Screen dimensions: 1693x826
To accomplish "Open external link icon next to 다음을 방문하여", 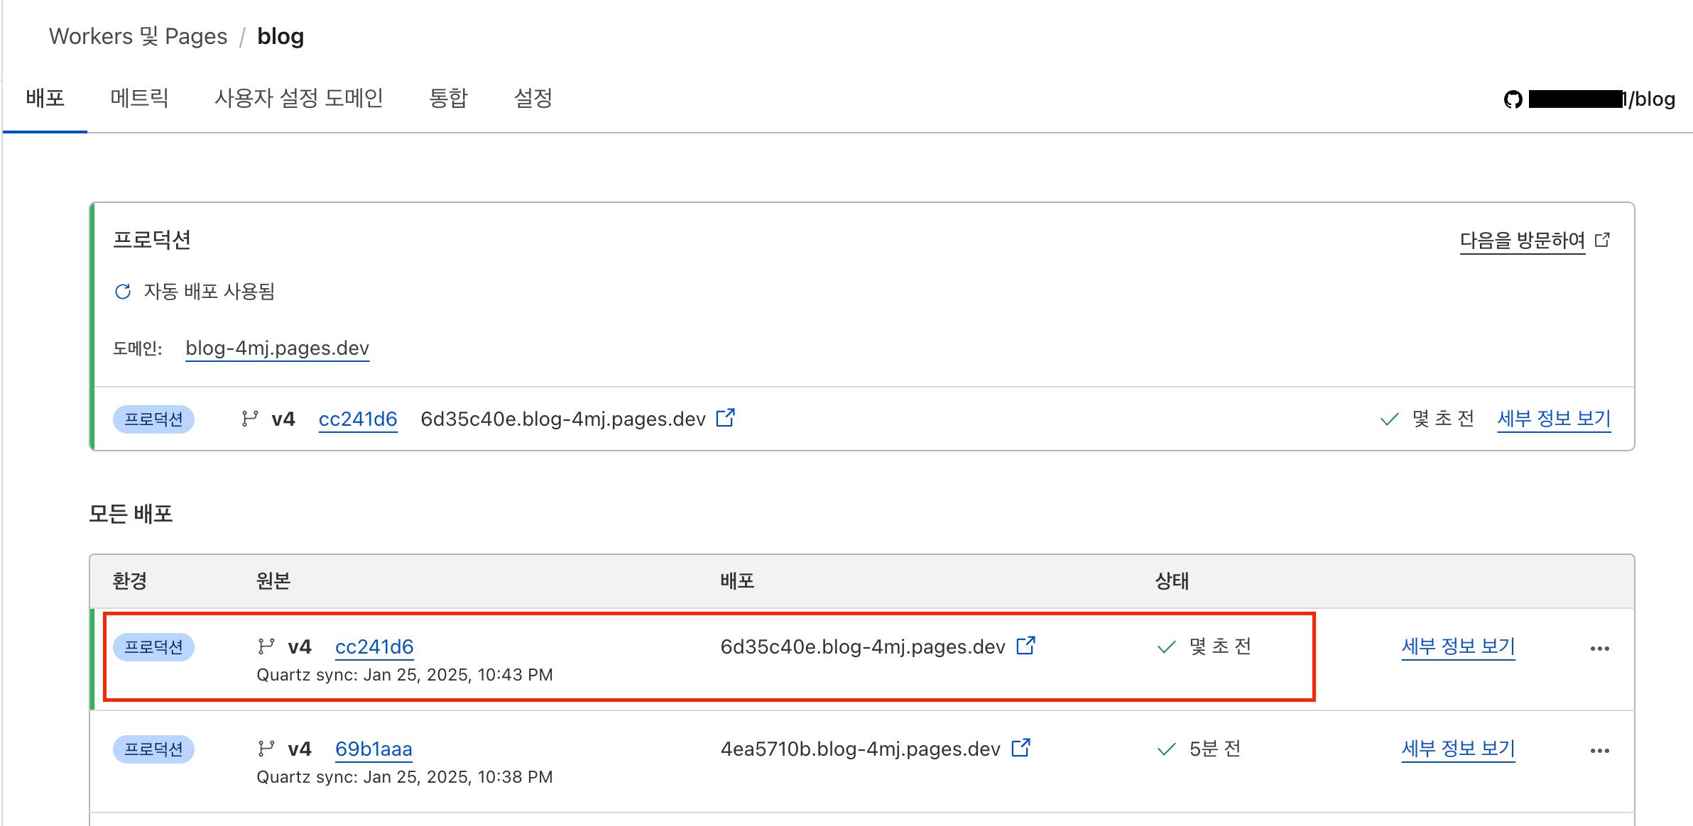I will 1602,240.
